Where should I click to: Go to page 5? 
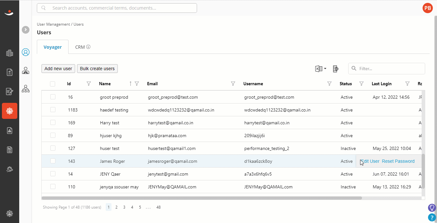click(140, 207)
